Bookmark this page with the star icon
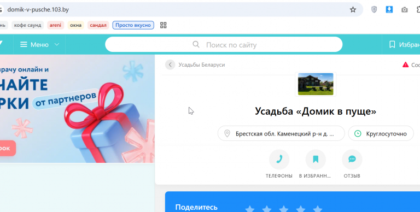Screen dimensions: 420x212 tap(353, 10)
